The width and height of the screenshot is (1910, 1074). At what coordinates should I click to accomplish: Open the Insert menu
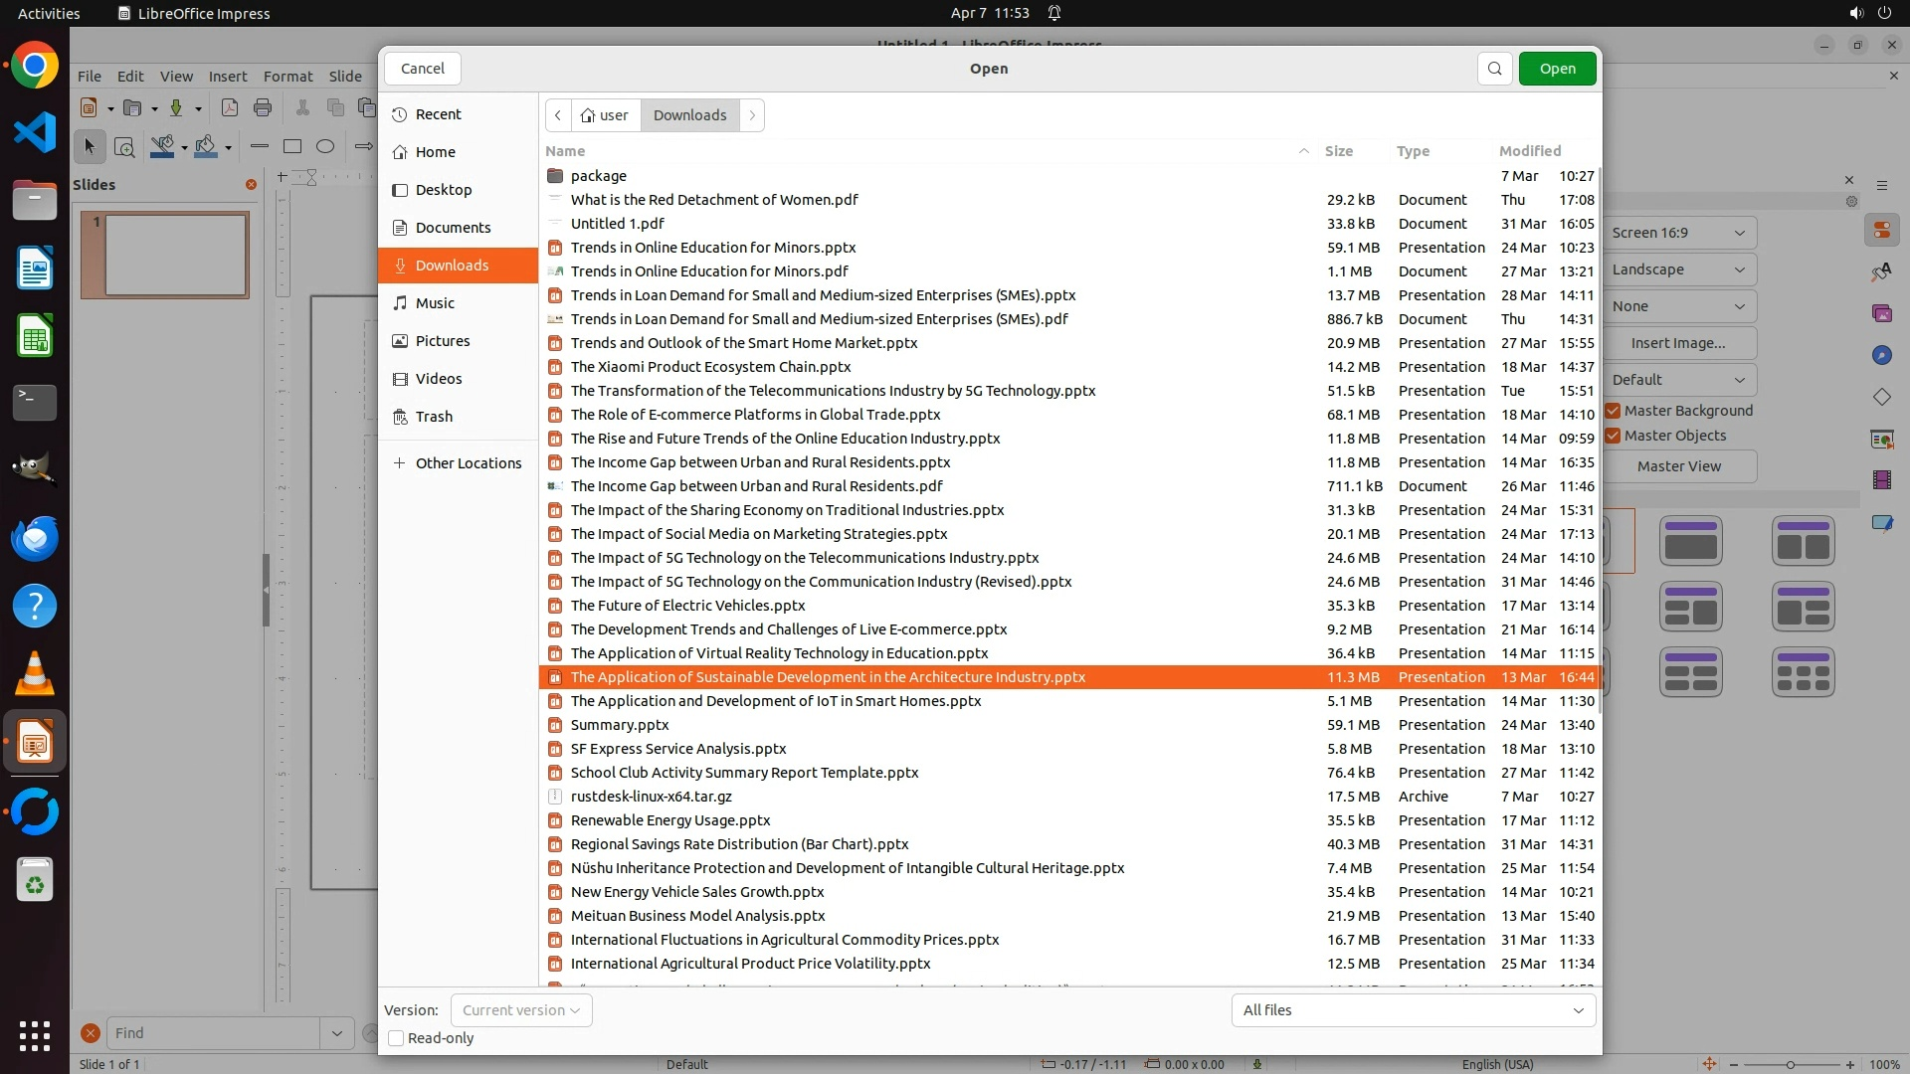click(227, 77)
